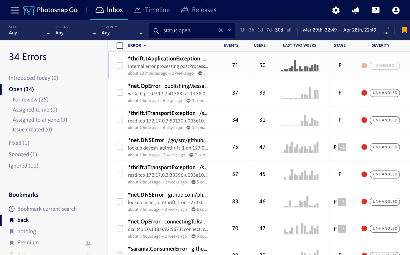This screenshot has width=410, height=255.
Task: Toggle the select-all errors checkbox
Action: coord(120,46)
